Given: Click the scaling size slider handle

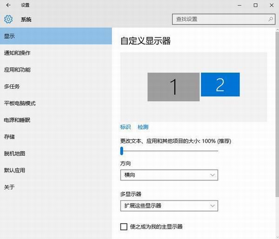Looking at the screenshot, I should click(122, 151).
